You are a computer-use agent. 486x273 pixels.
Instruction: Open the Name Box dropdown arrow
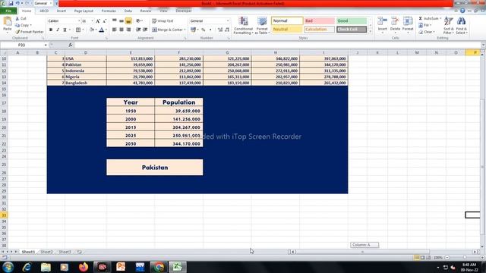coord(46,45)
